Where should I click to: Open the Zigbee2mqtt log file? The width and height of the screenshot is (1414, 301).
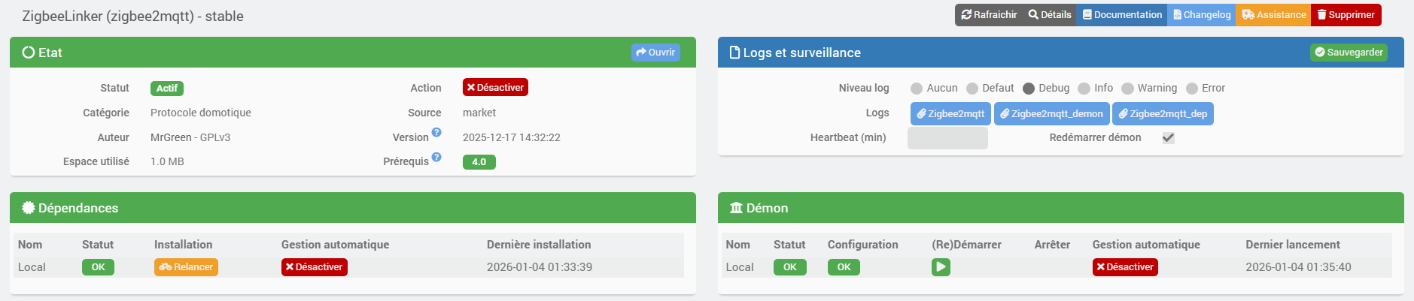pos(950,114)
